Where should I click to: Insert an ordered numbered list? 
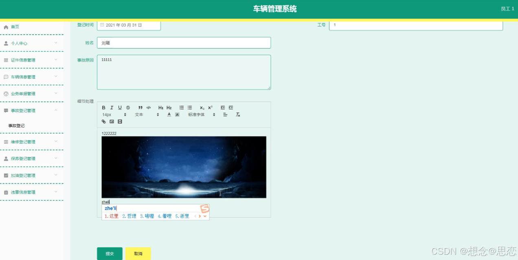point(182,108)
